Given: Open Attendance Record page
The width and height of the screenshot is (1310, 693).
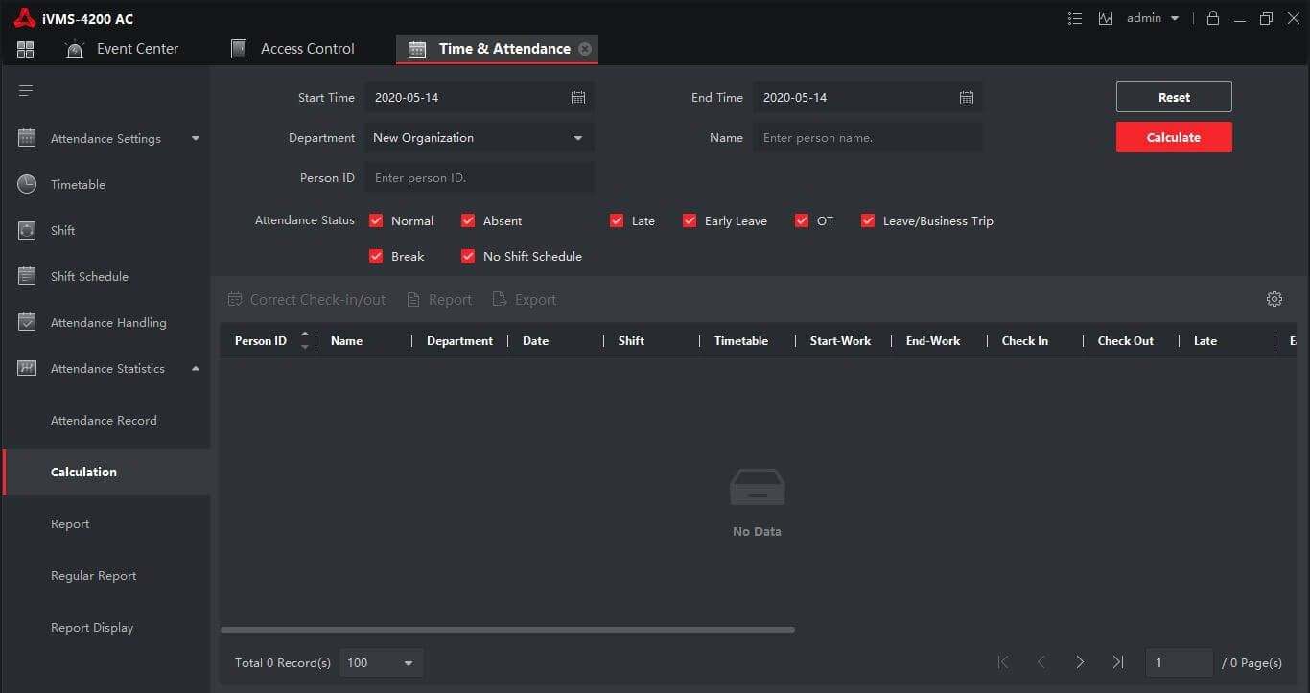Looking at the screenshot, I should click(104, 420).
